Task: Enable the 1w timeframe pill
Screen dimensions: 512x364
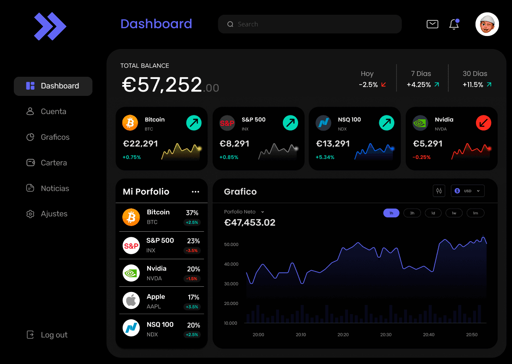Action: [454, 213]
